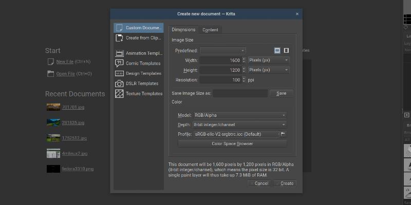
Task: Switch to the Dimensions tab
Action: (183, 30)
